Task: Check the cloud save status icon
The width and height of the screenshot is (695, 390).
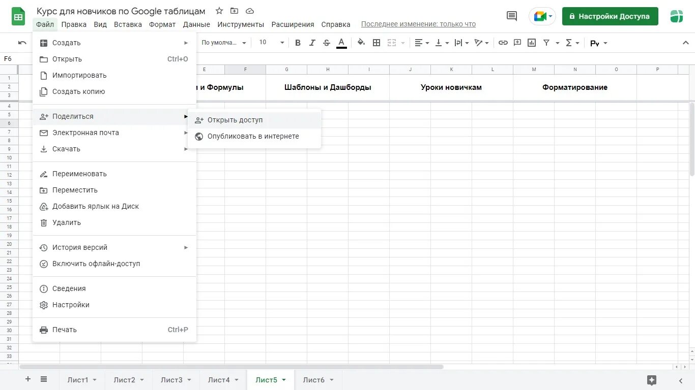Action: (x=249, y=11)
